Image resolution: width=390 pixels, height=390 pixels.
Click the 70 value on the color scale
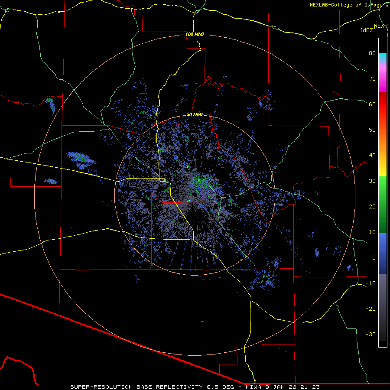coord(372,78)
